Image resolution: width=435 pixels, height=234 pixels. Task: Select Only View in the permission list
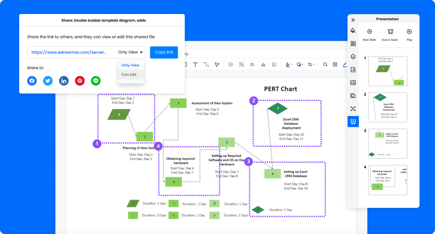130,65
